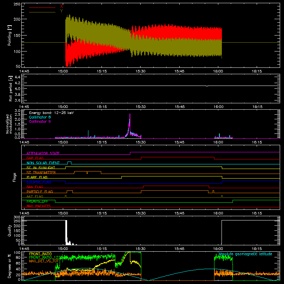Select the olive "Y" legend label
284x284 pixels.
click(x=61, y=11)
